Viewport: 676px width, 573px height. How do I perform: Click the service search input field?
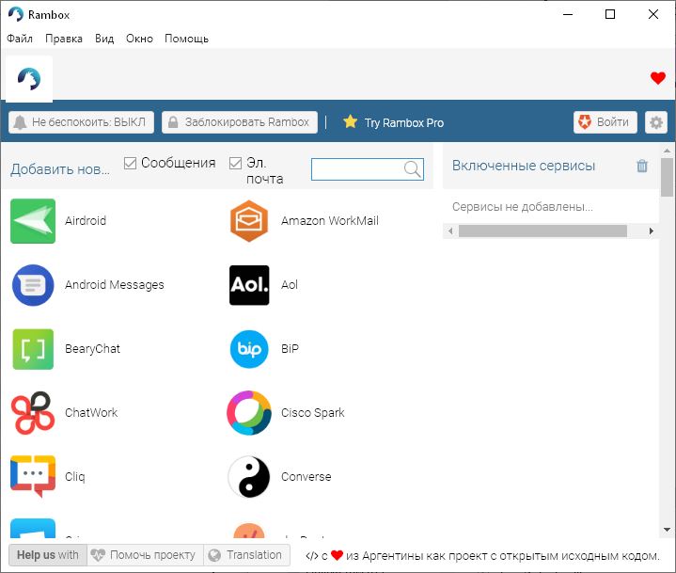[357, 168]
